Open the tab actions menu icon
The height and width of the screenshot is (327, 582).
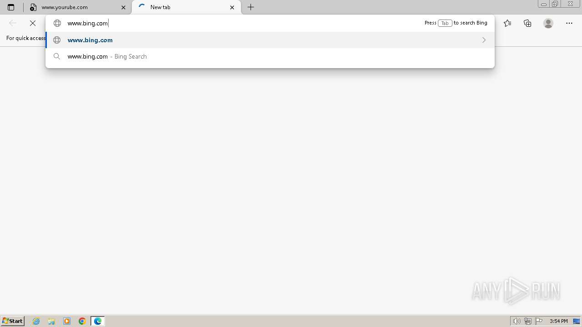(x=11, y=7)
